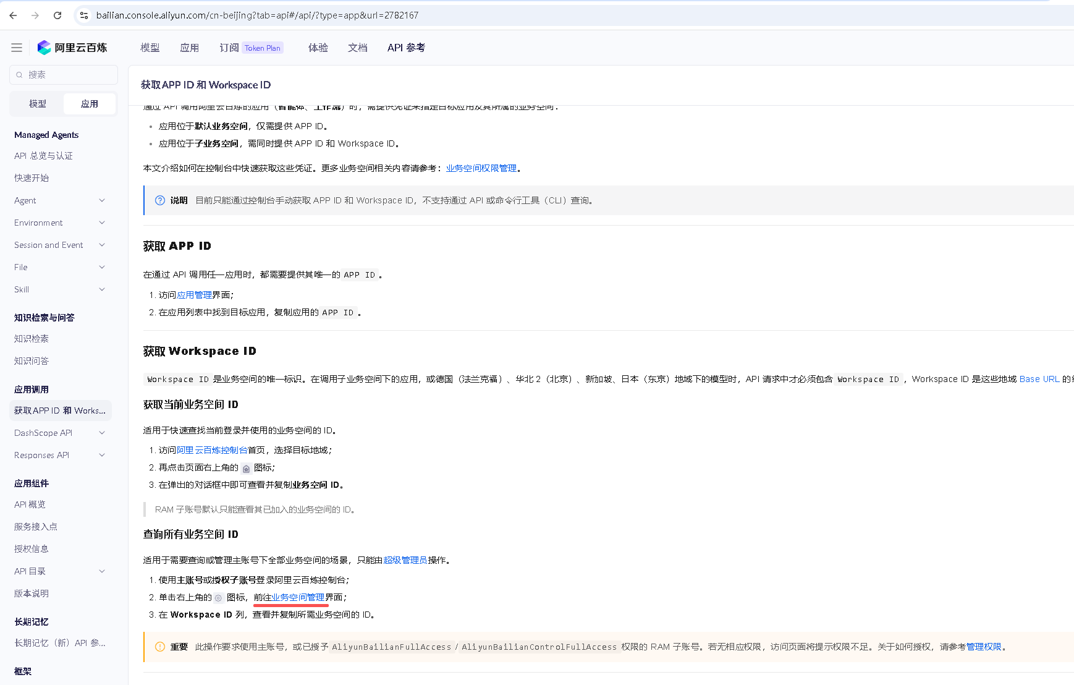This screenshot has height=685, width=1074.
Task: Click the 获取 Workspace ID heading
Action: pos(200,351)
